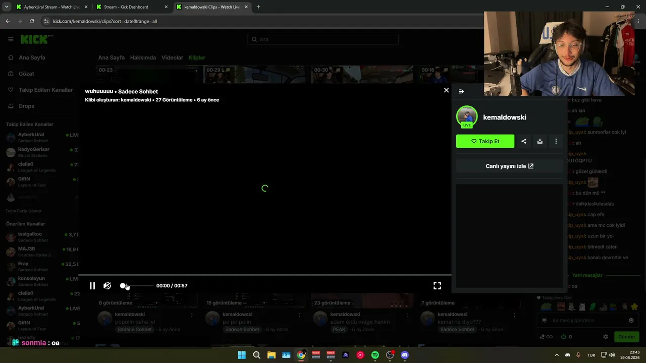Open Windows Start menu

click(242, 355)
